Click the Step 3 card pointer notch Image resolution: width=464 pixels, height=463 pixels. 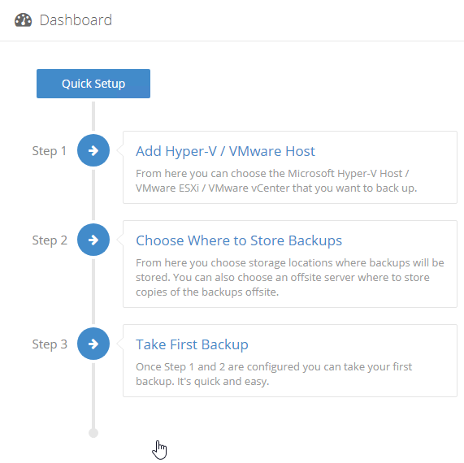120,344
